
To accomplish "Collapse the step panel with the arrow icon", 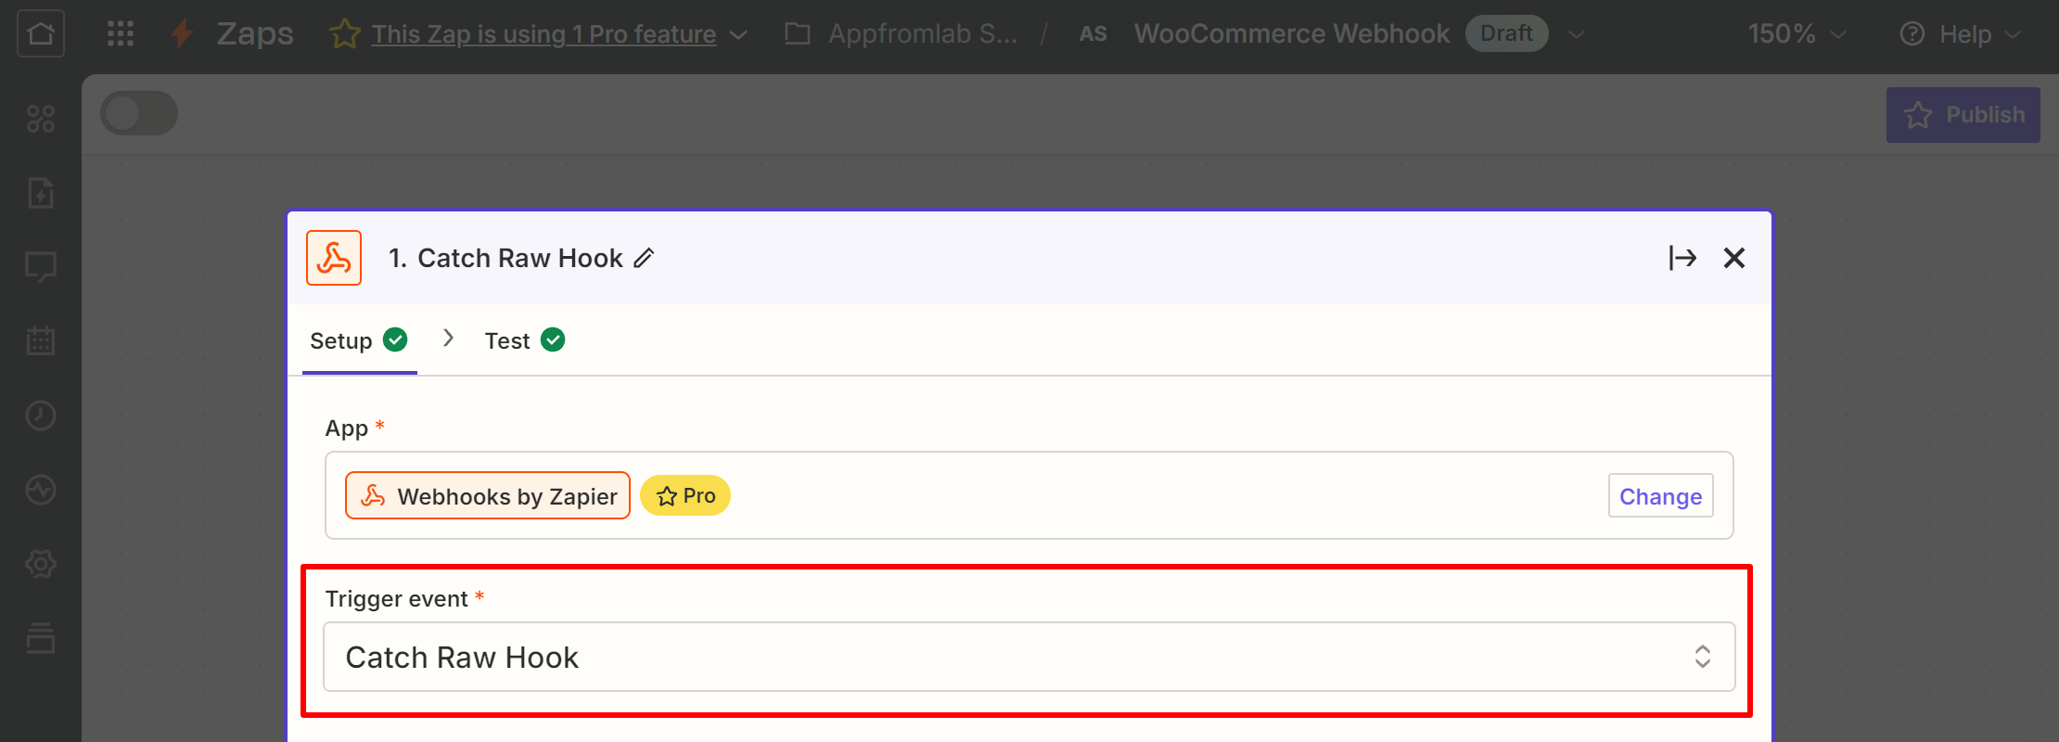I will [1682, 258].
